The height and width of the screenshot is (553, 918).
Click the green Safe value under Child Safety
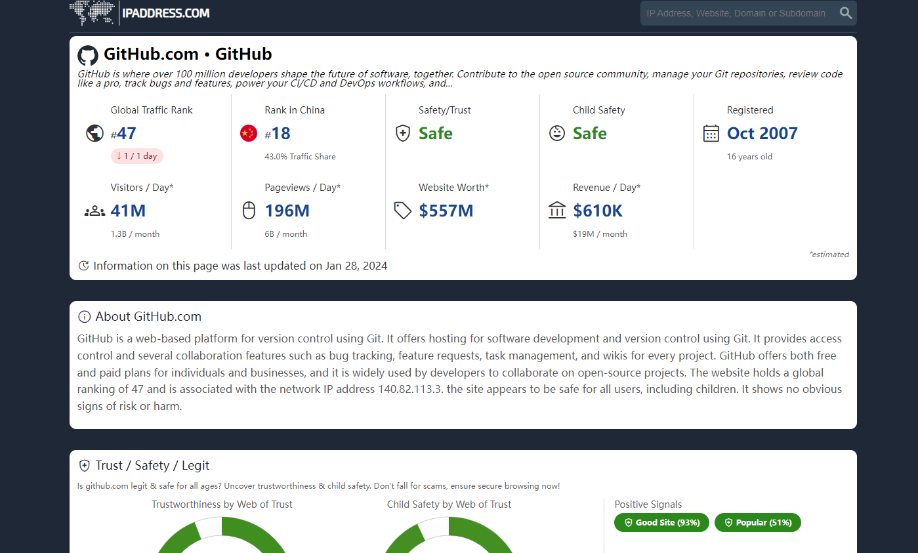590,133
